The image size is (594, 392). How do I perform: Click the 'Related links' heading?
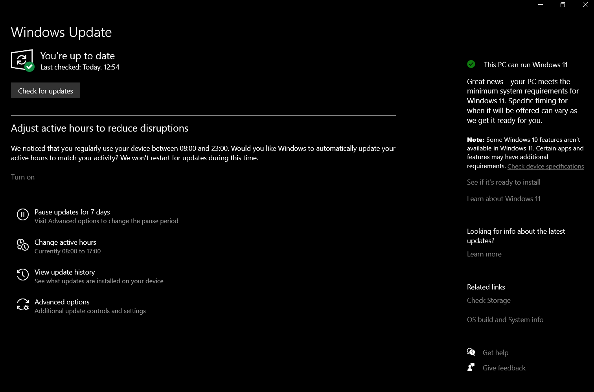click(x=486, y=287)
